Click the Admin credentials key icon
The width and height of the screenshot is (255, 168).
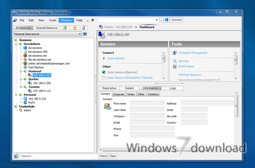coord(21,110)
